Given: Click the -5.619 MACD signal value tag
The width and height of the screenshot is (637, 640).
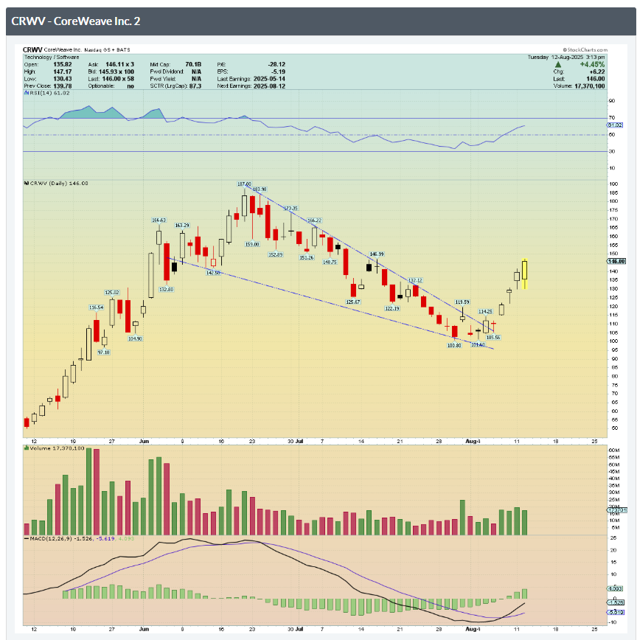Looking at the screenshot, I should 616,612.
